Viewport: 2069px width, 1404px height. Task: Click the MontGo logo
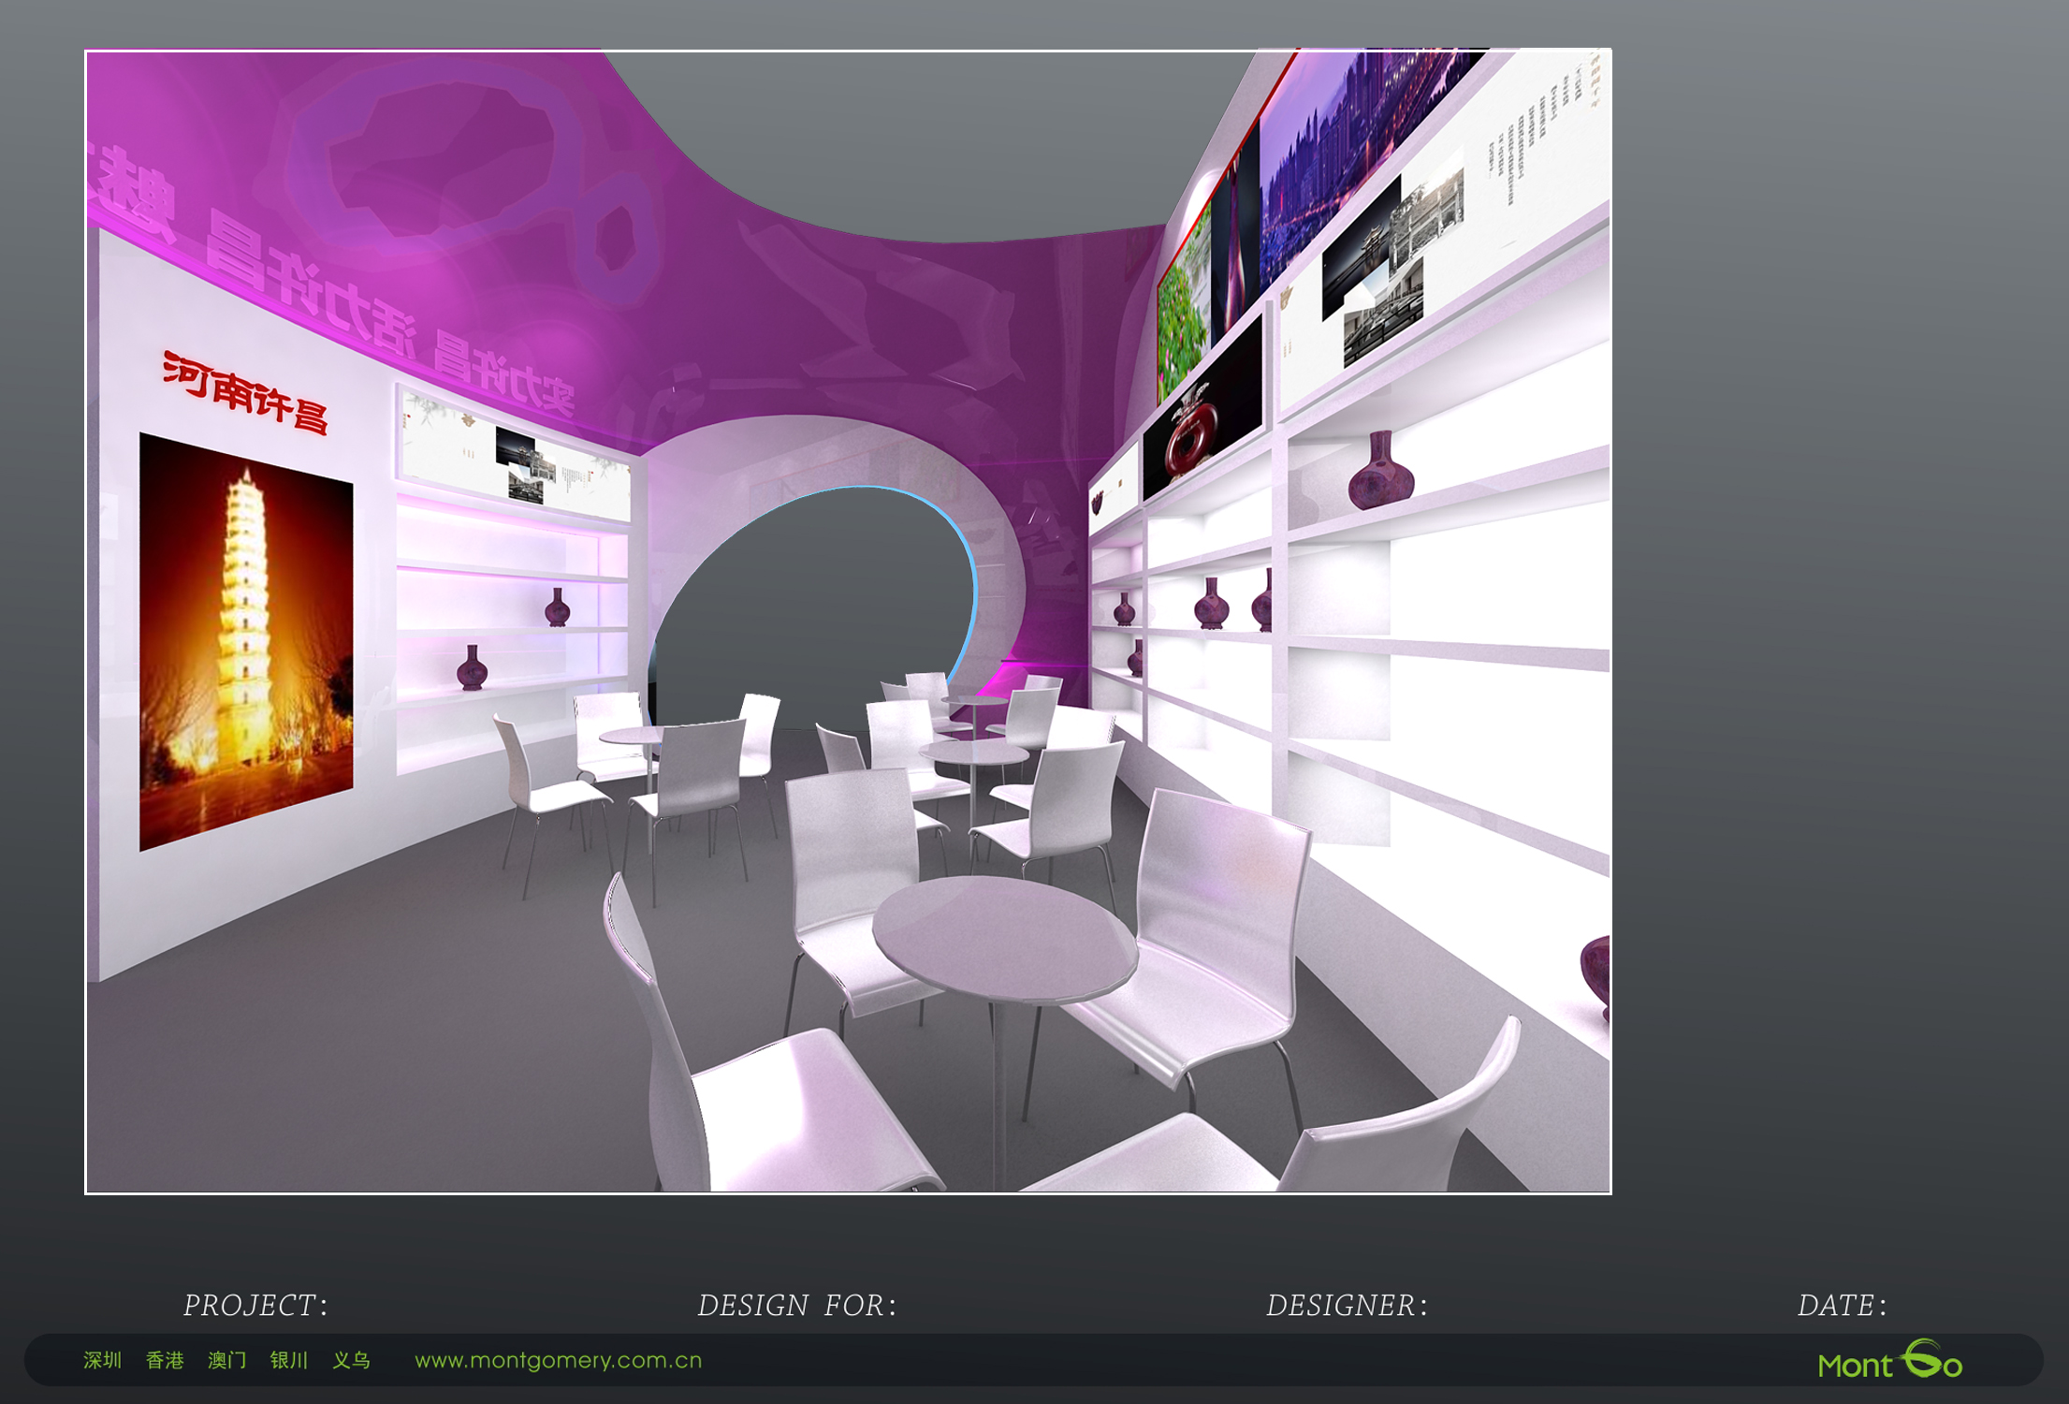tap(1889, 1362)
